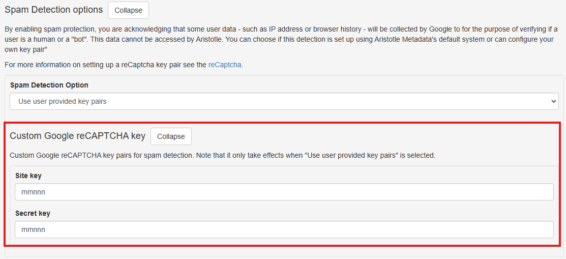Image resolution: width=566 pixels, height=259 pixels.
Task: Select the 'Use user provided key pairs' value
Action: pyautogui.click(x=63, y=101)
